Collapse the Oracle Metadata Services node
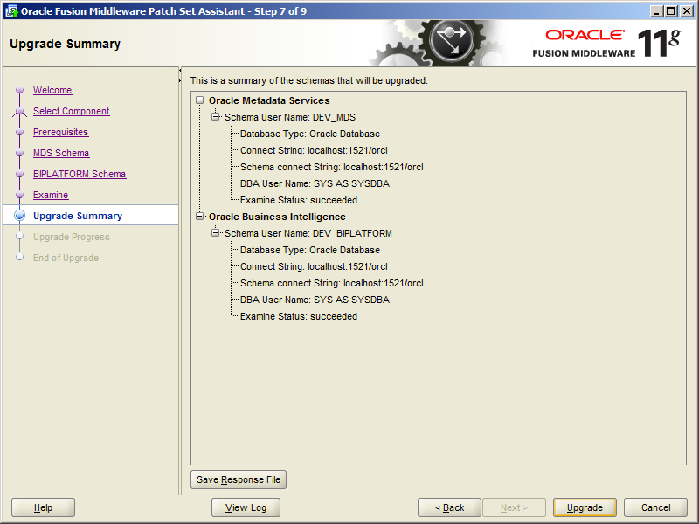 (x=200, y=100)
